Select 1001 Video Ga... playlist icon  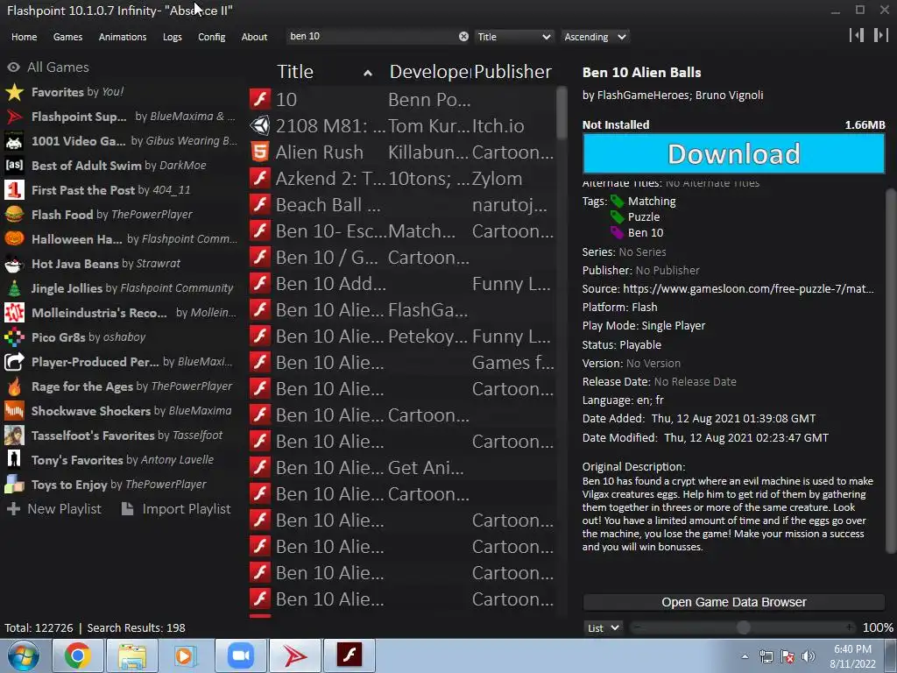tap(14, 141)
